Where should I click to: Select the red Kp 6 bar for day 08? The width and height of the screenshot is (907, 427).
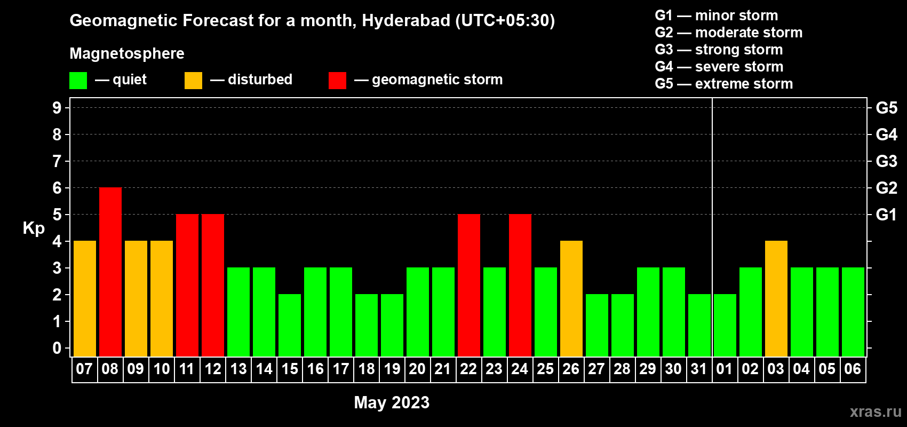(110, 272)
